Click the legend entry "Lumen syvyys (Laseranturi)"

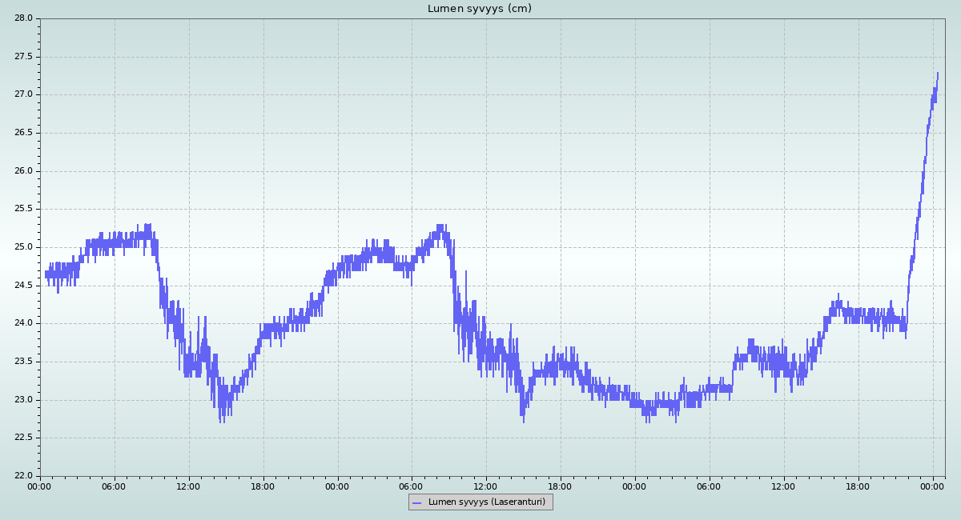click(486, 502)
